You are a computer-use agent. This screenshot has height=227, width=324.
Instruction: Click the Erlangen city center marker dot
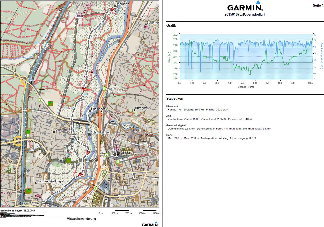click(115, 154)
